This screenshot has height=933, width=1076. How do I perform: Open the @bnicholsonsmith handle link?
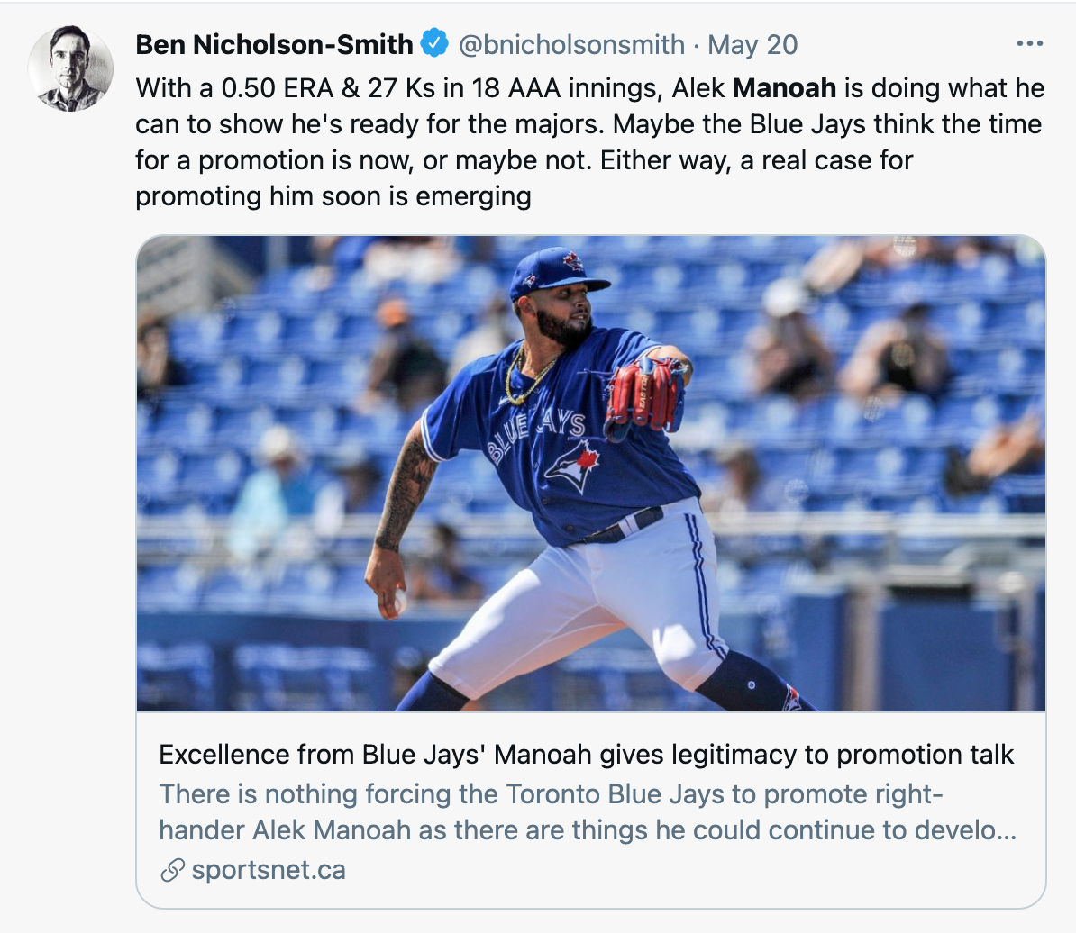click(x=571, y=44)
